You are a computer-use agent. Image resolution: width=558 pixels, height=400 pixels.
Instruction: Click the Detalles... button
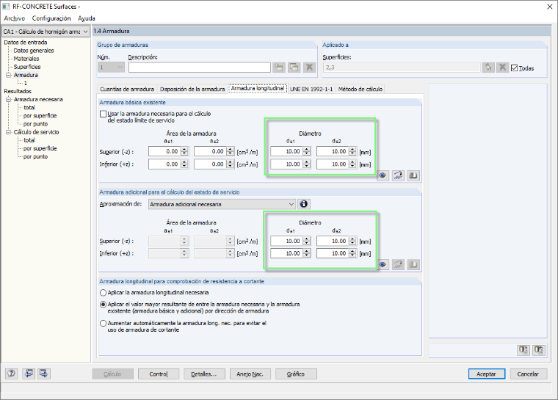click(x=204, y=374)
